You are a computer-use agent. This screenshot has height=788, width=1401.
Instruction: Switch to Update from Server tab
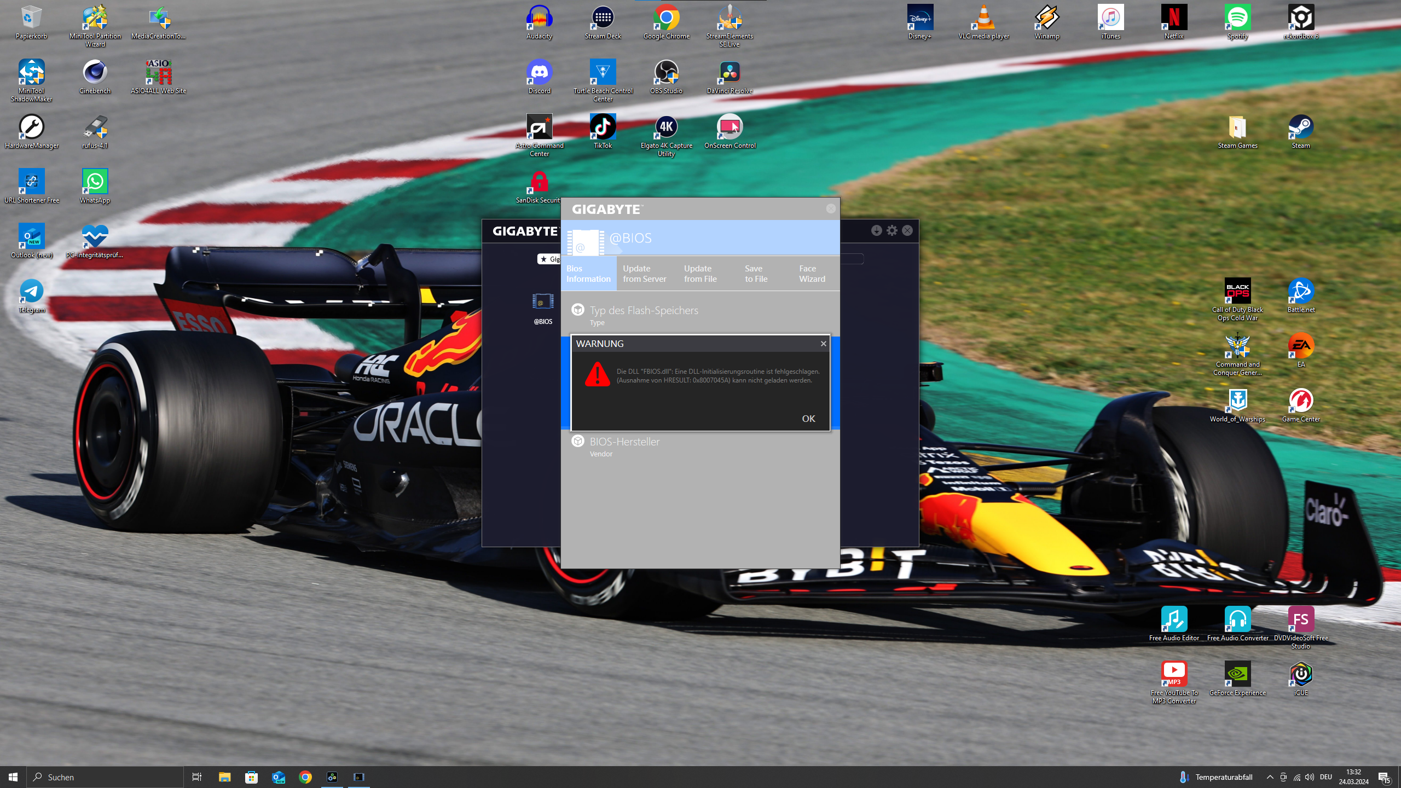coord(644,274)
